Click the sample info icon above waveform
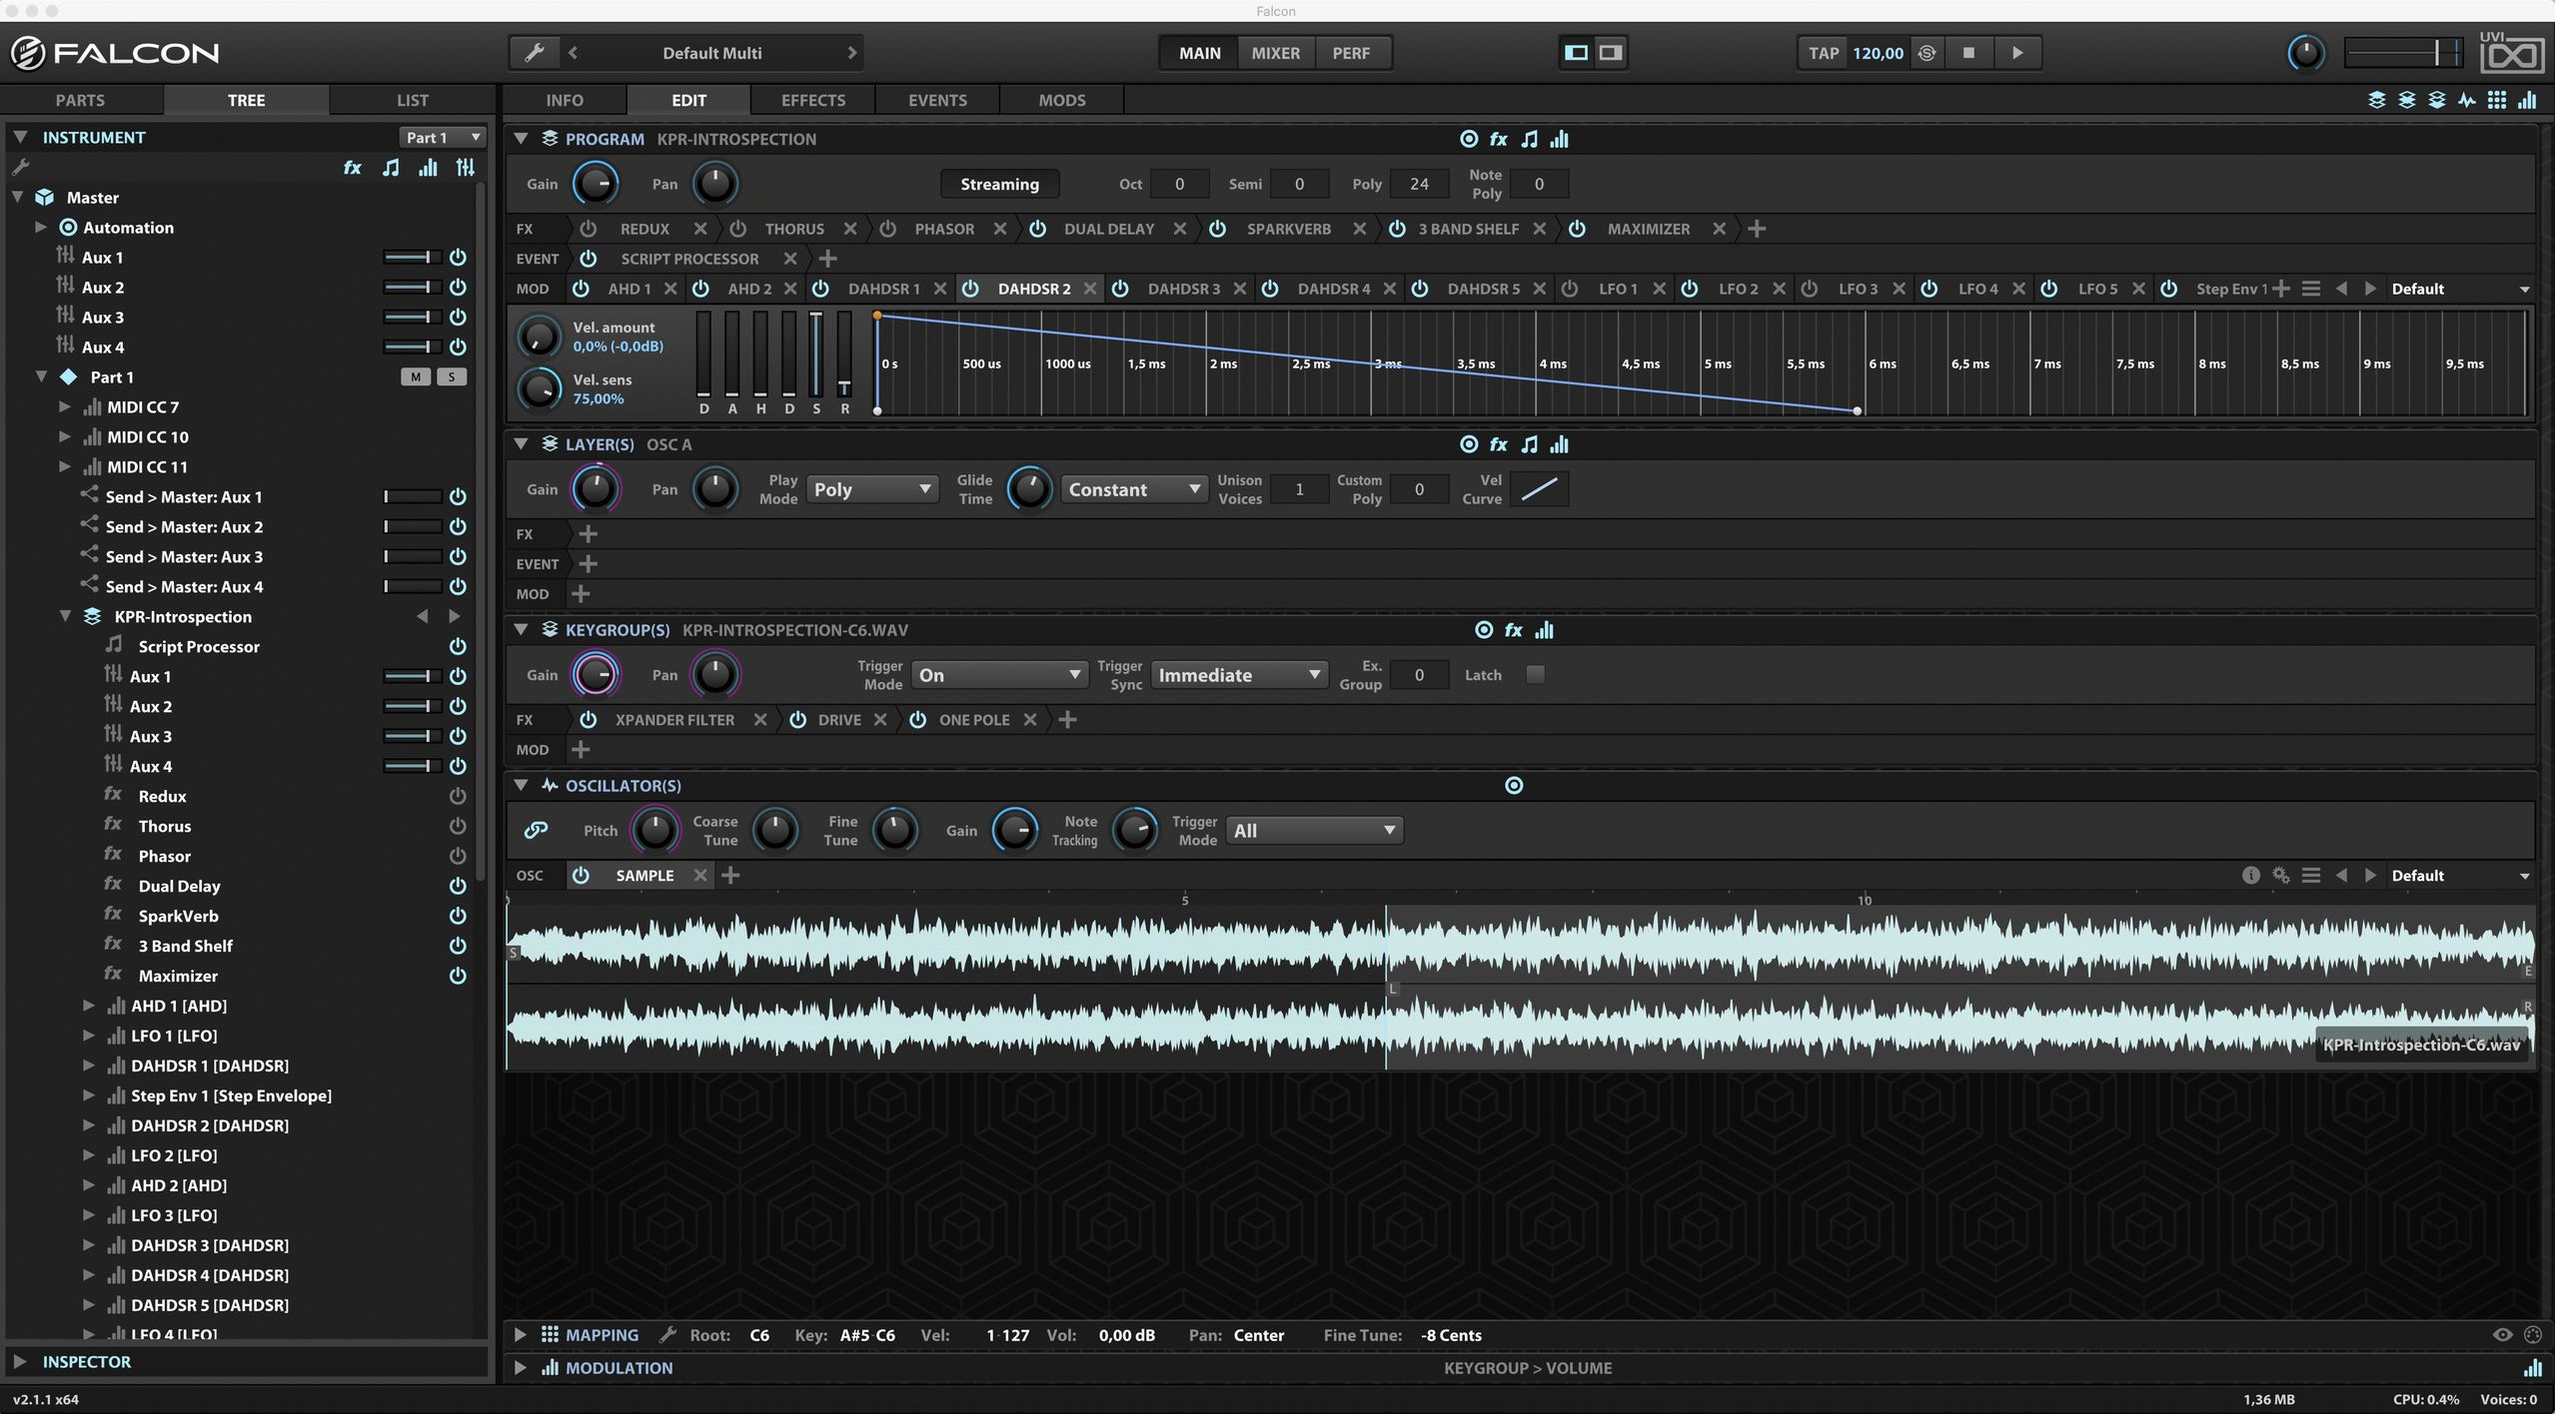The height and width of the screenshot is (1414, 2555). (x=2250, y=875)
